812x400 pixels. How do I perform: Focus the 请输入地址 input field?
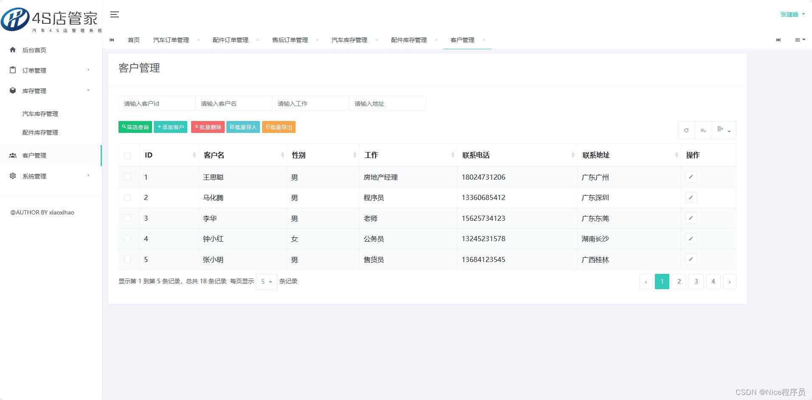coord(387,103)
